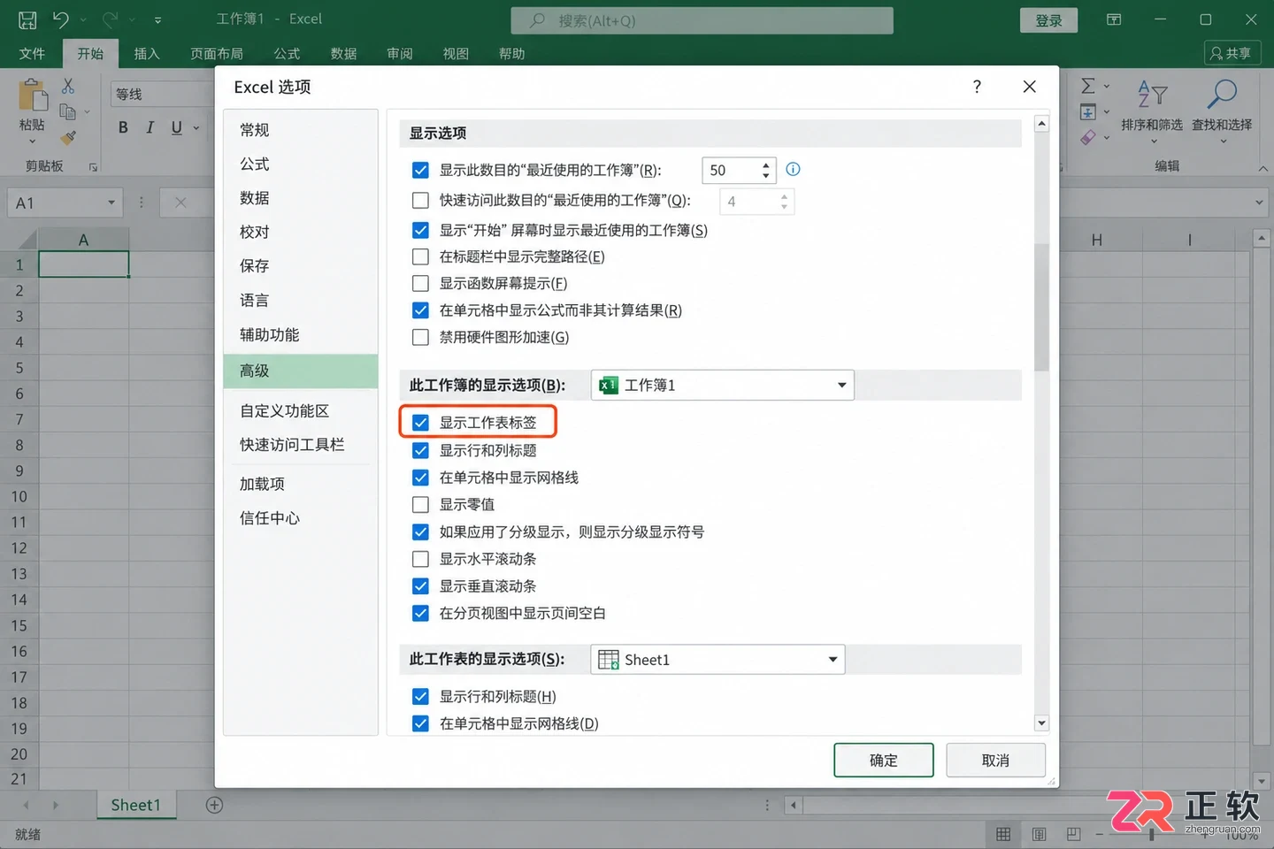The width and height of the screenshot is (1274, 849).
Task: Click the 登录 sign-in button
Action: (1048, 20)
